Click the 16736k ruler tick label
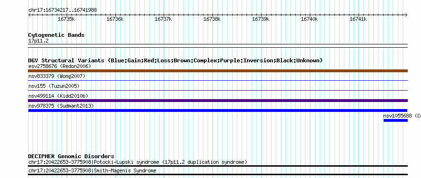421x178 pixels. click(115, 19)
